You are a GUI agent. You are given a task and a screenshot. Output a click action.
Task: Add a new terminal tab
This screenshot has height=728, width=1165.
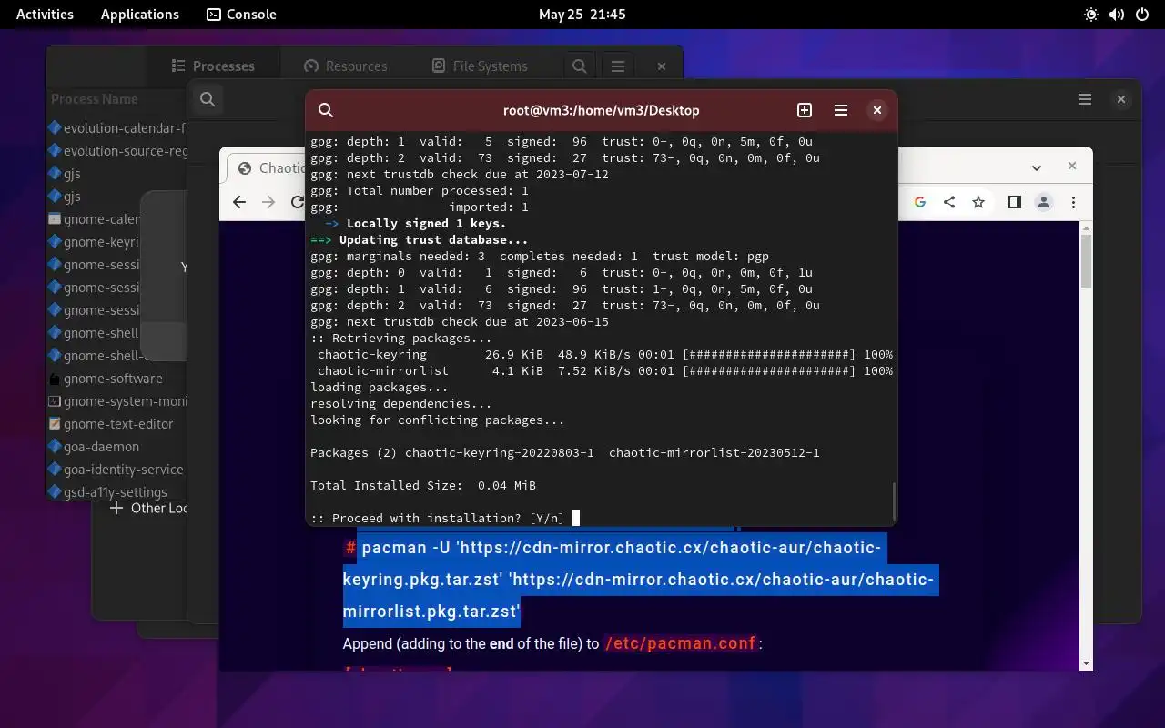805,110
